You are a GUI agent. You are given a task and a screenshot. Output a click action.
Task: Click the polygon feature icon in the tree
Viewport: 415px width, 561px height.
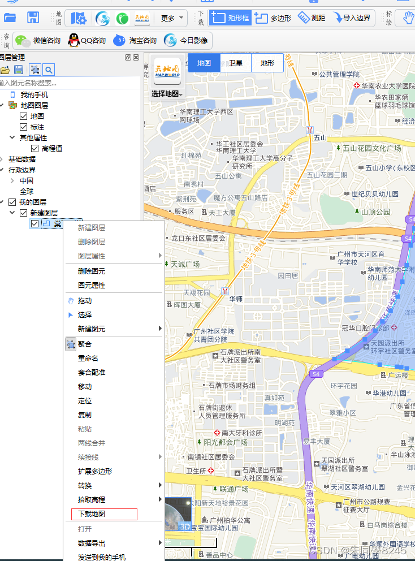click(x=46, y=223)
